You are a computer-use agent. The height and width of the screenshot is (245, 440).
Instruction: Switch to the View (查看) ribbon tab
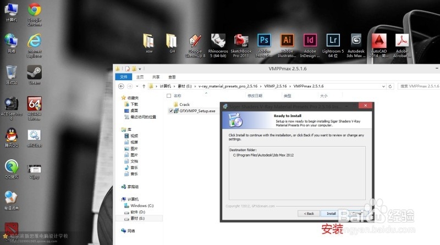click(172, 77)
